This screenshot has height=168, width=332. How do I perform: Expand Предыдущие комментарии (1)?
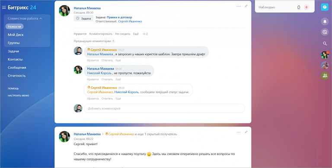point(94,41)
